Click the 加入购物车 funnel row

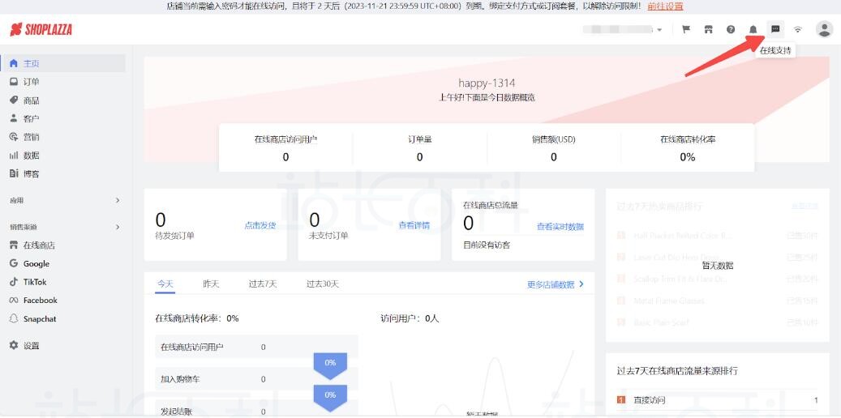point(256,379)
